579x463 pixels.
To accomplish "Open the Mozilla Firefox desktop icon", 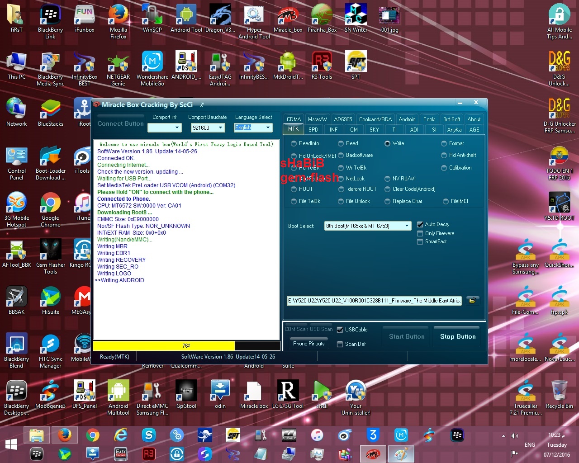I will (x=119, y=21).
